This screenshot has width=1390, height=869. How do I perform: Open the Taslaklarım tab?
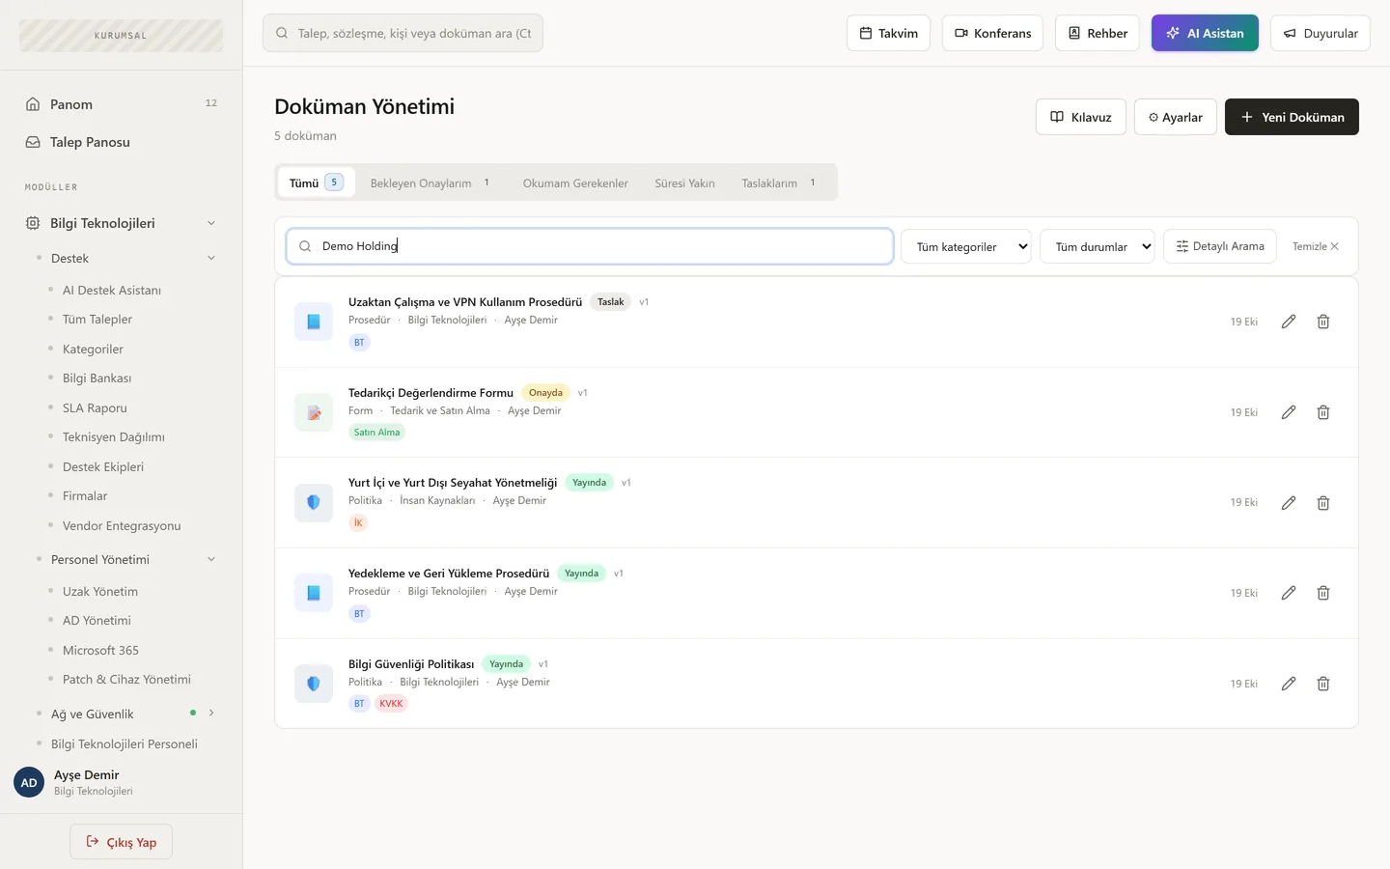[779, 182]
